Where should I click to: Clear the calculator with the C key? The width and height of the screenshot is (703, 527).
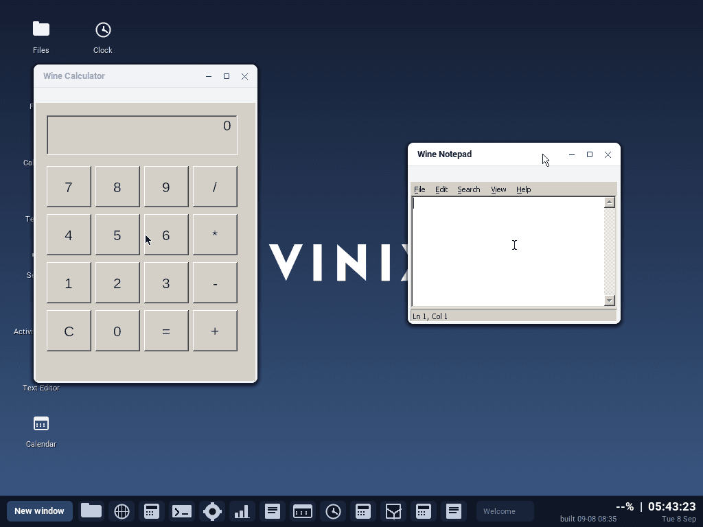(69, 331)
